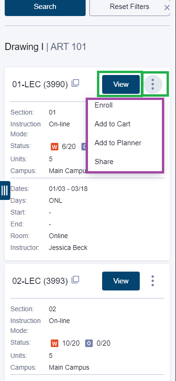Choose Share from the dropdown menu
The width and height of the screenshot is (176, 381).
point(104,162)
